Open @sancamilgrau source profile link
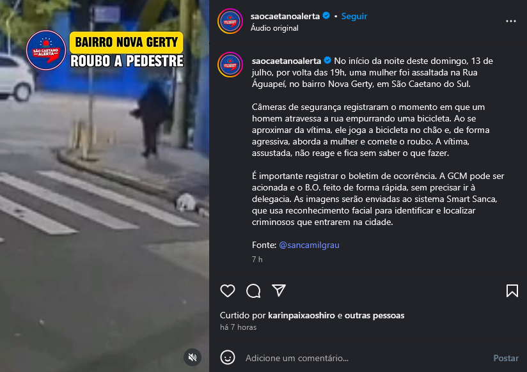The width and height of the screenshot is (527, 372). pyautogui.click(x=309, y=245)
